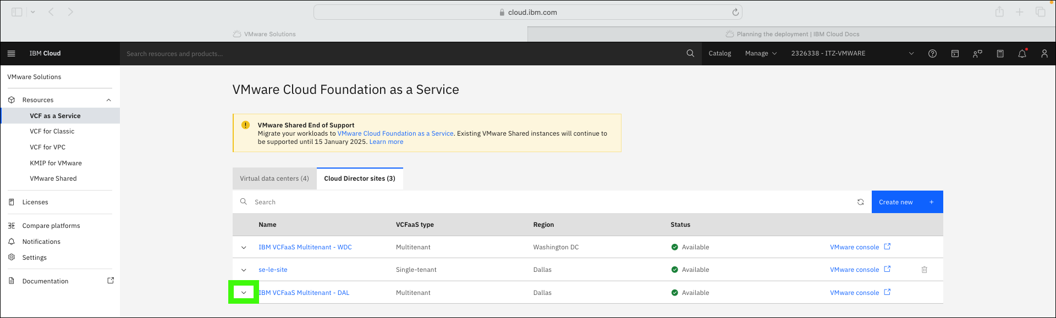Go forward using Safari forward arrow
Screen dimensions: 1056x318
pos(70,12)
